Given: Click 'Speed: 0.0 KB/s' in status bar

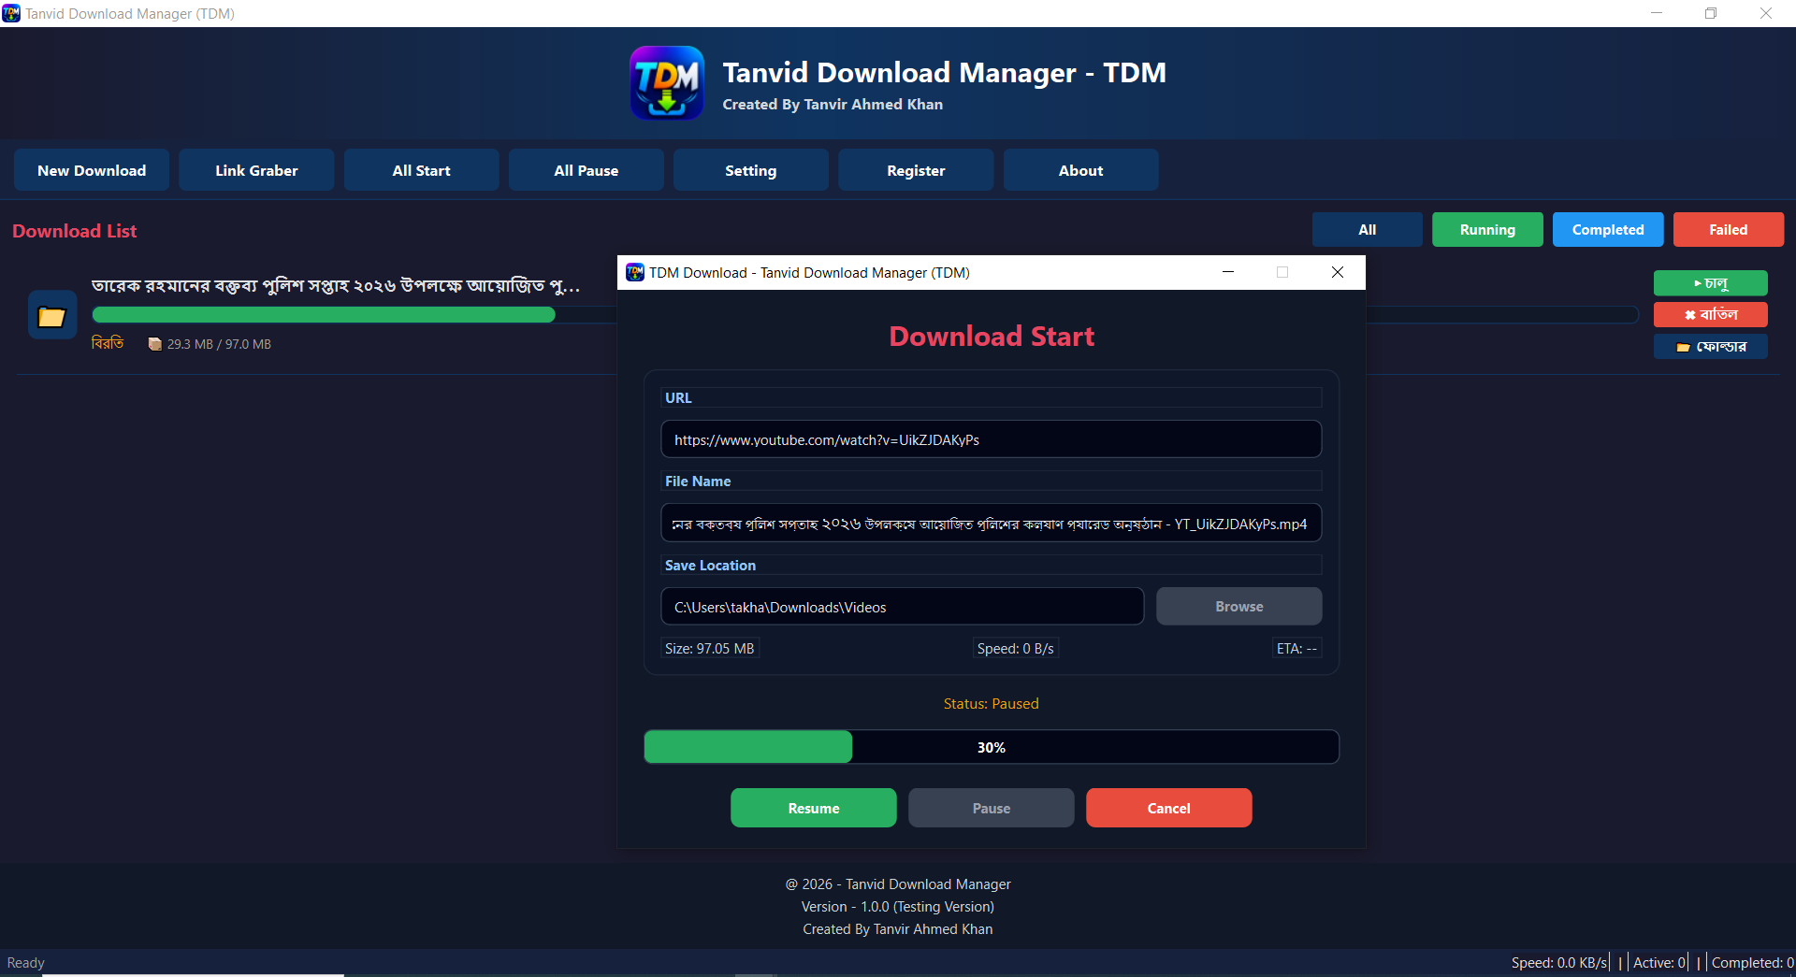Looking at the screenshot, I should (x=1559, y=963).
